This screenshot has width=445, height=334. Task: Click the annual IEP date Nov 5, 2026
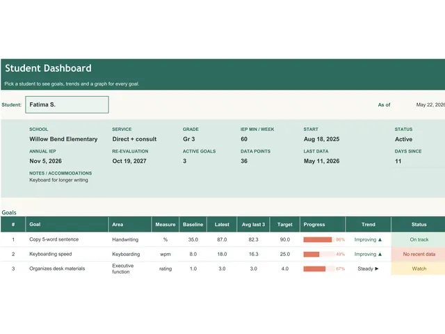pyautogui.click(x=45, y=161)
